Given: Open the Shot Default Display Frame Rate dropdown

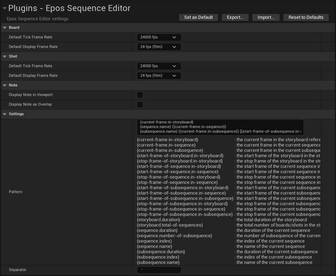Looking at the screenshot, I should click(159, 75).
